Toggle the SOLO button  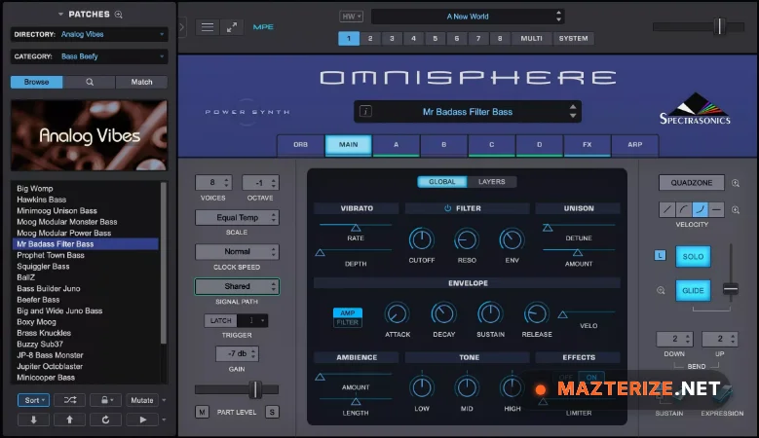(x=693, y=257)
